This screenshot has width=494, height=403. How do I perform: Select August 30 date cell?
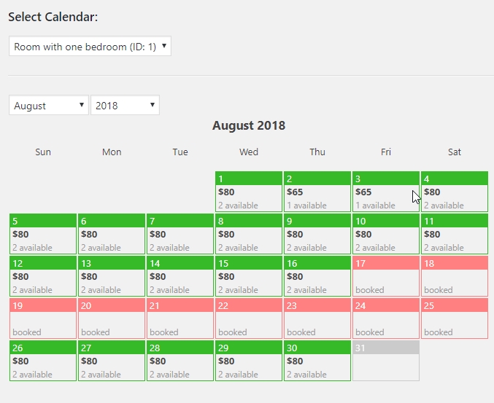click(317, 361)
